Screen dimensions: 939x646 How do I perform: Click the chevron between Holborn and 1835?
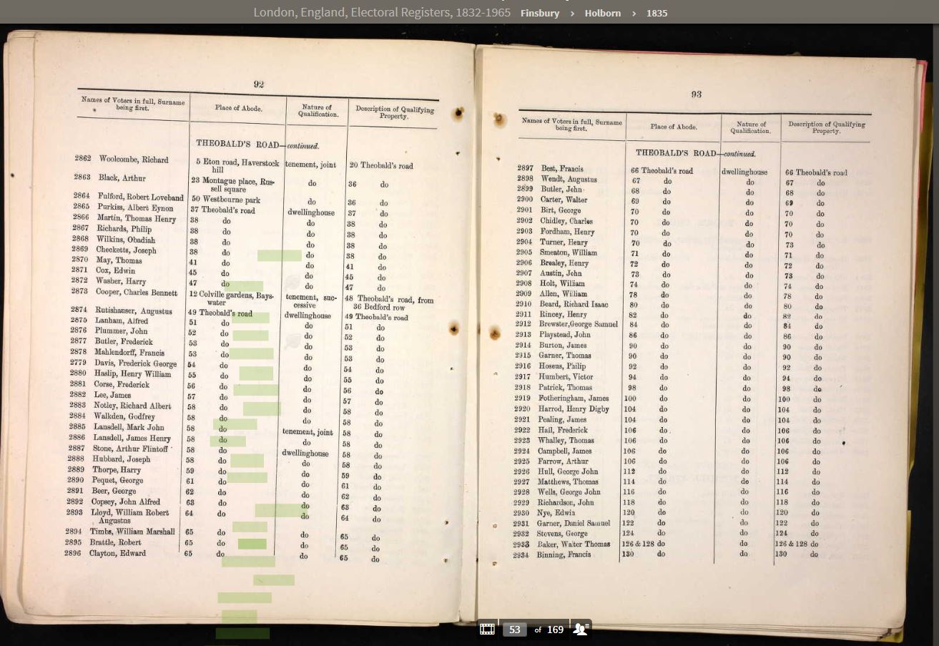click(x=634, y=13)
